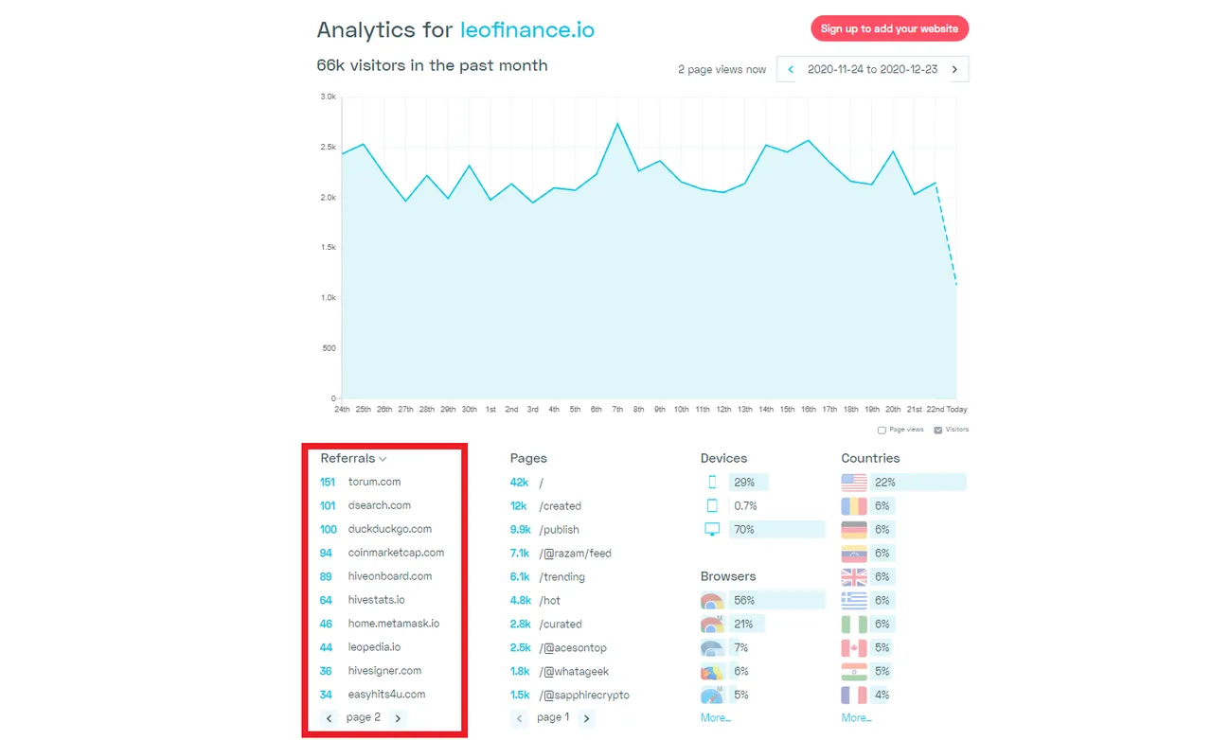Click the mobile phone device icon
The width and height of the screenshot is (1212, 740).
pyautogui.click(x=712, y=482)
